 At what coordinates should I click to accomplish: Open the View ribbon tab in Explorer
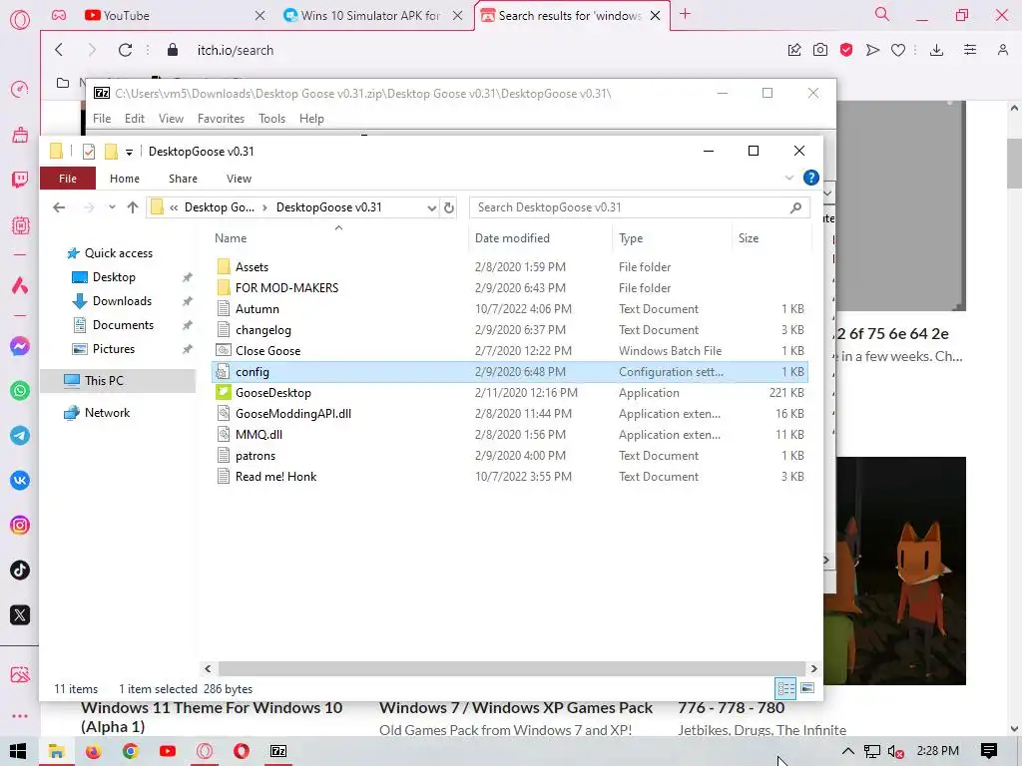[x=239, y=179]
